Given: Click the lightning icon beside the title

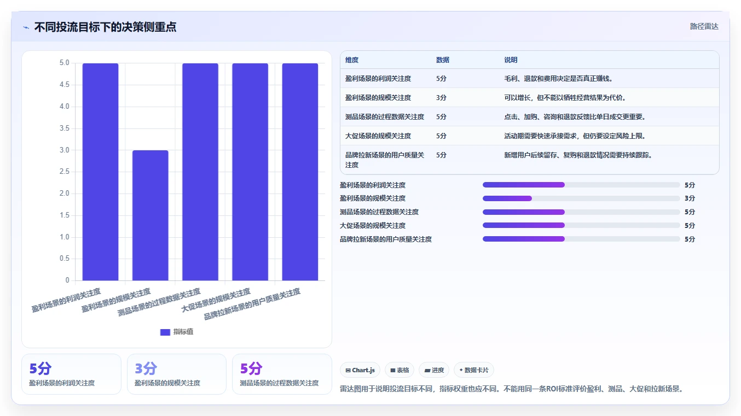Looking at the screenshot, I should (26, 27).
